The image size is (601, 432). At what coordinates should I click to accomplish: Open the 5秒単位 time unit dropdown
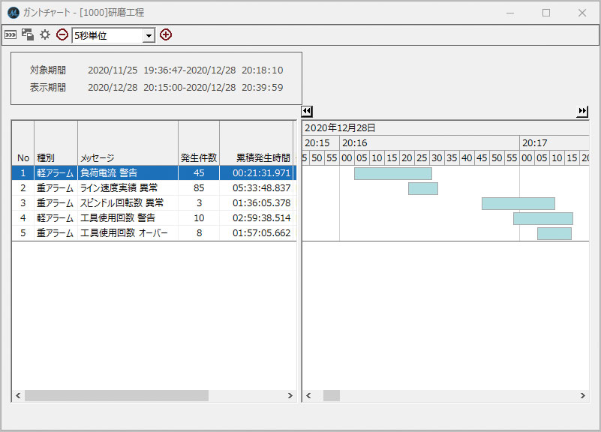[x=149, y=35]
